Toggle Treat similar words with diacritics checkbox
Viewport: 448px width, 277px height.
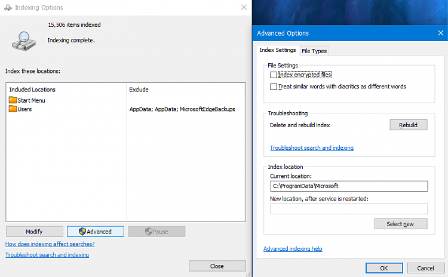tap(274, 87)
